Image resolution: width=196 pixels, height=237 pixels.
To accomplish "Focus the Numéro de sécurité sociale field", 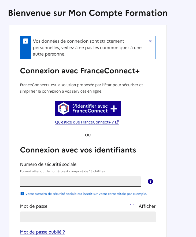I will 80,181.
